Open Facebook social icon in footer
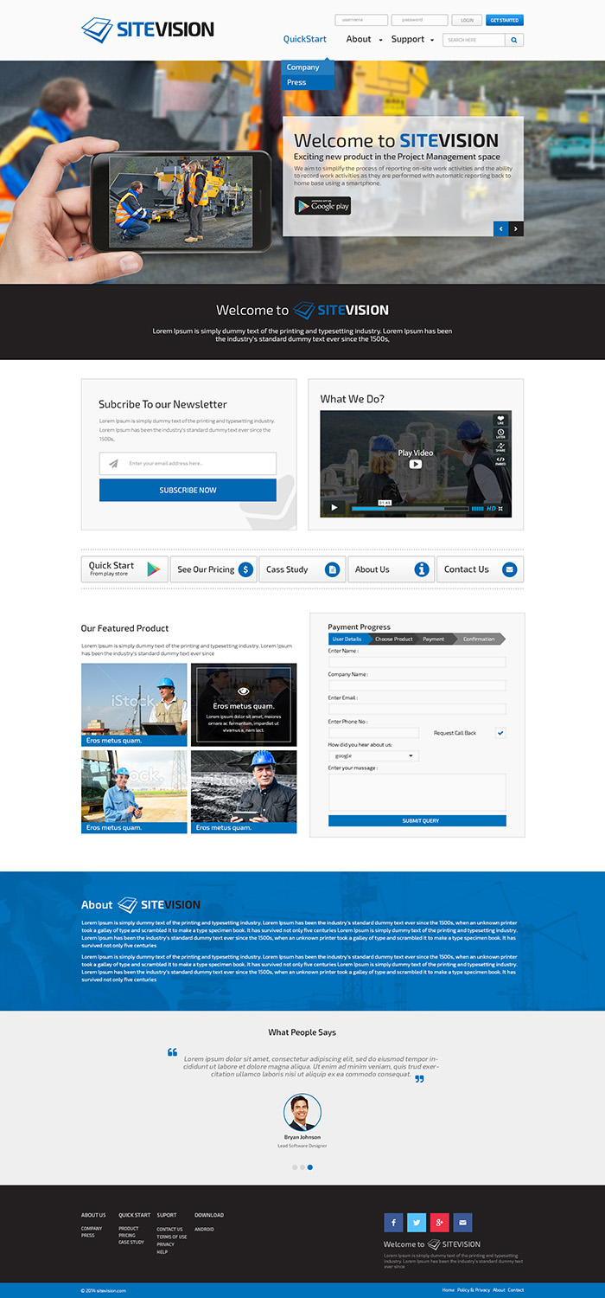The image size is (605, 1298). tap(393, 1223)
